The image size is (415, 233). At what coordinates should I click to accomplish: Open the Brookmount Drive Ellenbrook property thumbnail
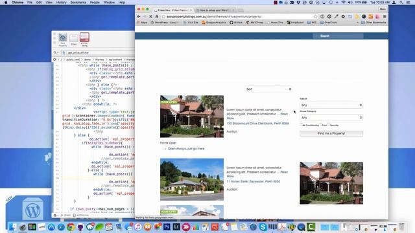[192, 116]
